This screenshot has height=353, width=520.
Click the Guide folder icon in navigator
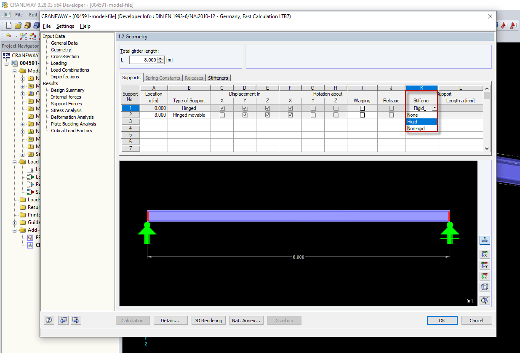pos(22,222)
